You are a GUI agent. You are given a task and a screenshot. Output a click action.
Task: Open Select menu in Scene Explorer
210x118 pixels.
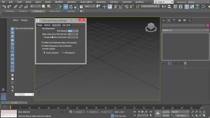click(15, 20)
